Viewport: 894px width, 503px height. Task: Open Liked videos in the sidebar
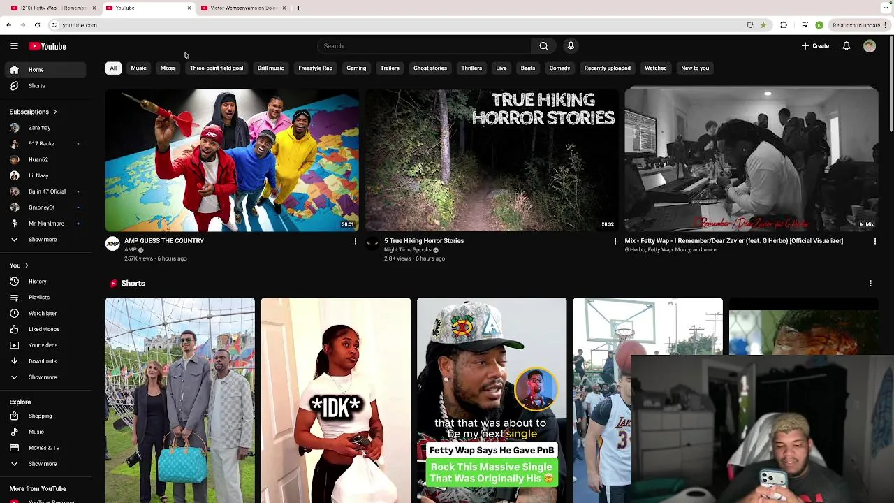[46, 329]
